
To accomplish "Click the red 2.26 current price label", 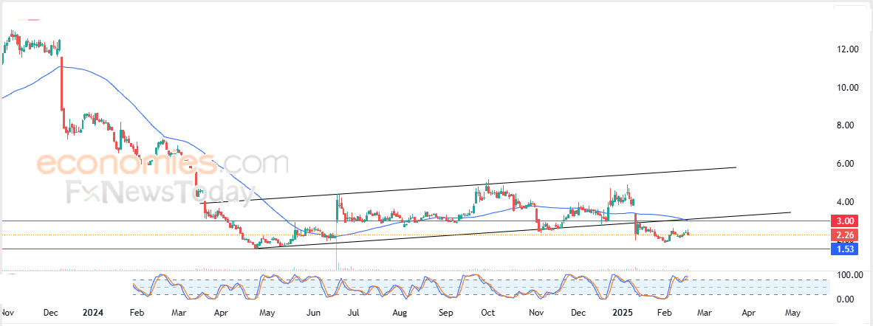I will tap(845, 235).
